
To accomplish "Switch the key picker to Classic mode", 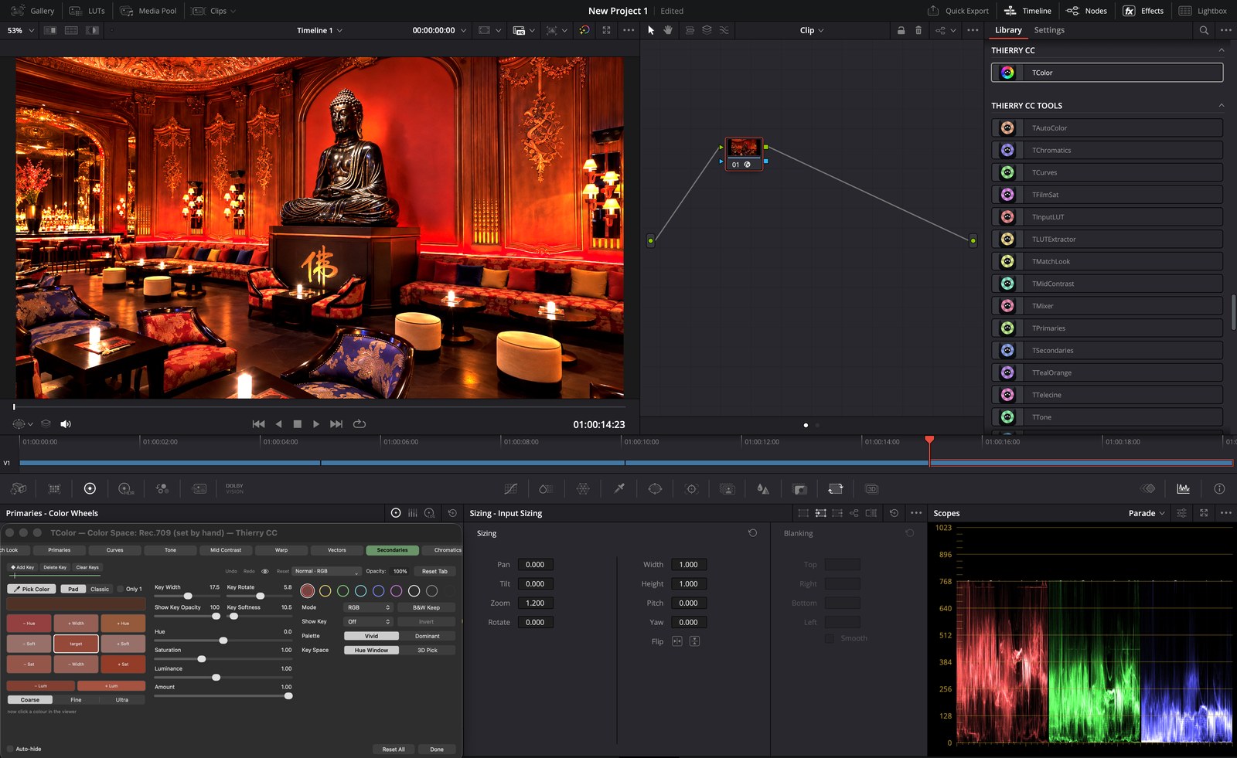I will tap(100, 589).
